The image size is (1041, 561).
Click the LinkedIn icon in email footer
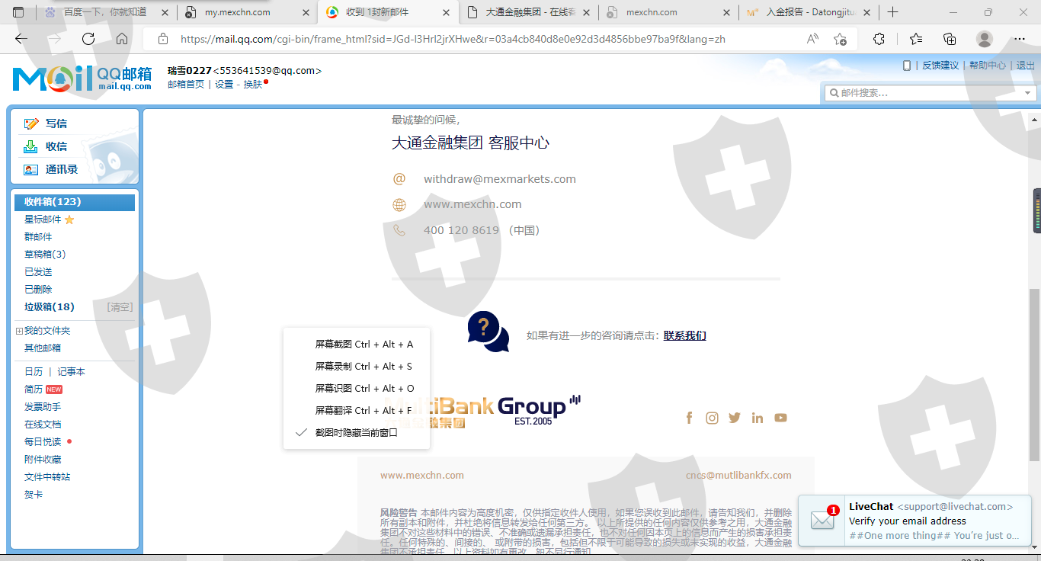coord(758,418)
